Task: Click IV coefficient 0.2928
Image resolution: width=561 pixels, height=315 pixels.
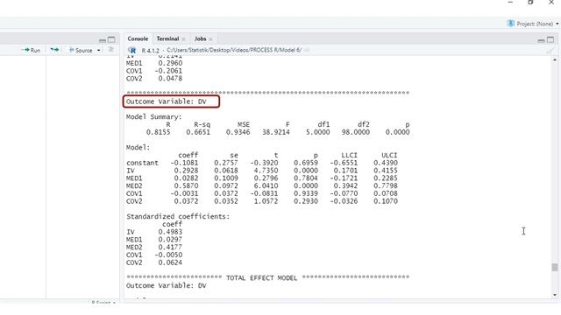Action: click(x=186, y=171)
